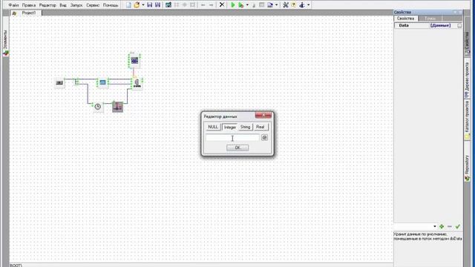Open settings with the crossed-tools icon
The width and height of the screenshot is (475, 267).
285,5
